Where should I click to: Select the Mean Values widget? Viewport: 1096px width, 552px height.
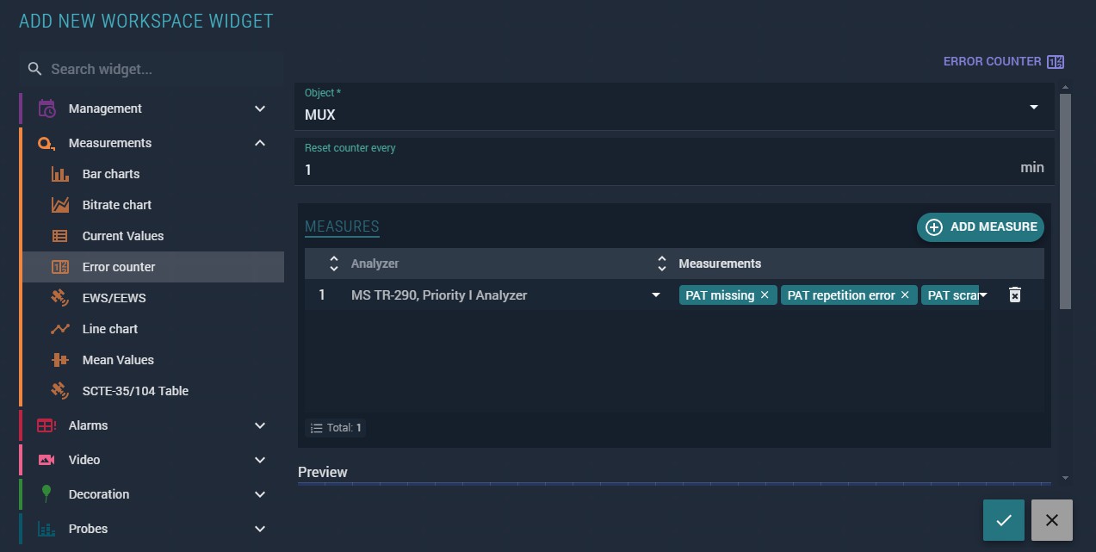(x=117, y=360)
